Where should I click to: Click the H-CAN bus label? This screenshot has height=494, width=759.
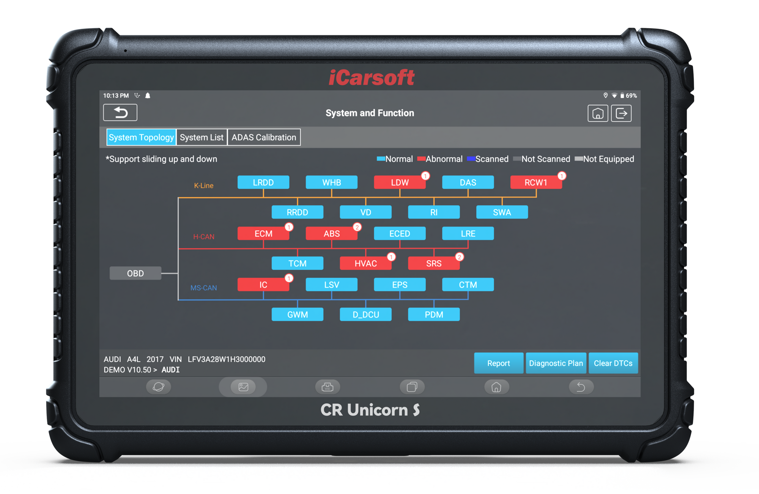tap(204, 237)
